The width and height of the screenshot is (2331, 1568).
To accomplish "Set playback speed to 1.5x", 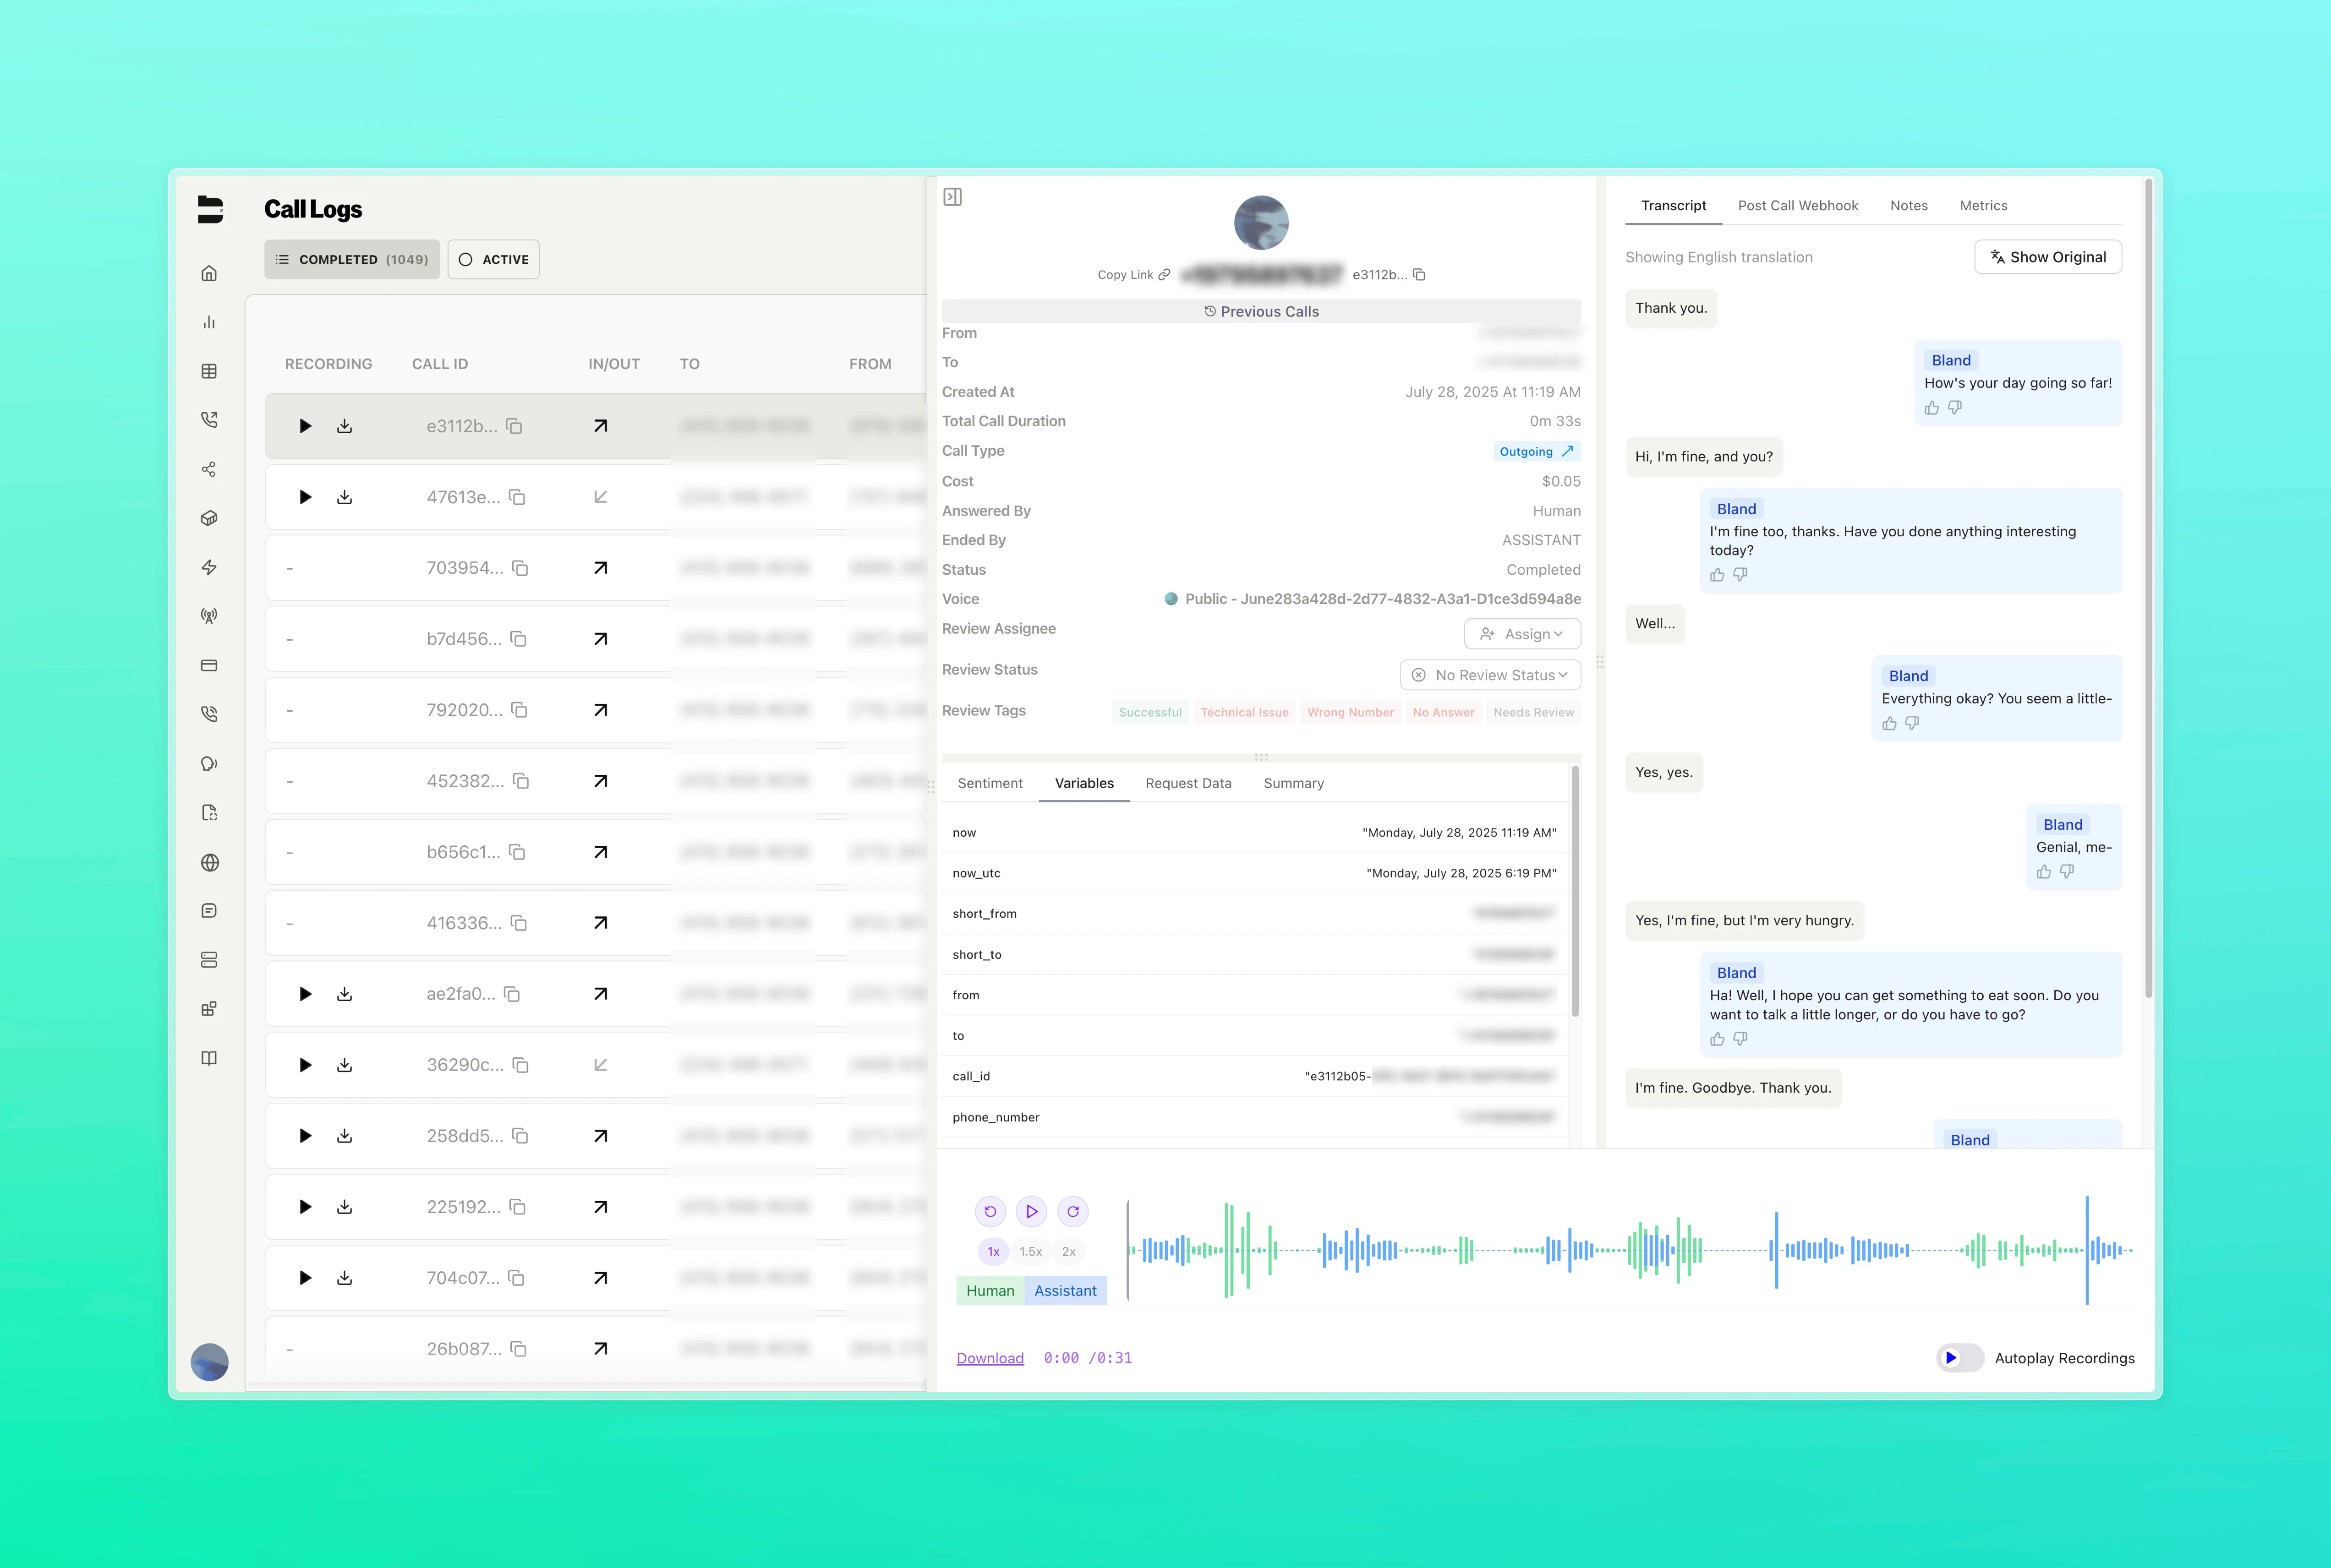I will [x=1030, y=1252].
